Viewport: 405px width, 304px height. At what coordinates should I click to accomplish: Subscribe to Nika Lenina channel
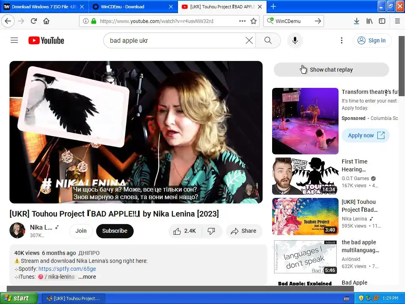click(x=115, y=231)
